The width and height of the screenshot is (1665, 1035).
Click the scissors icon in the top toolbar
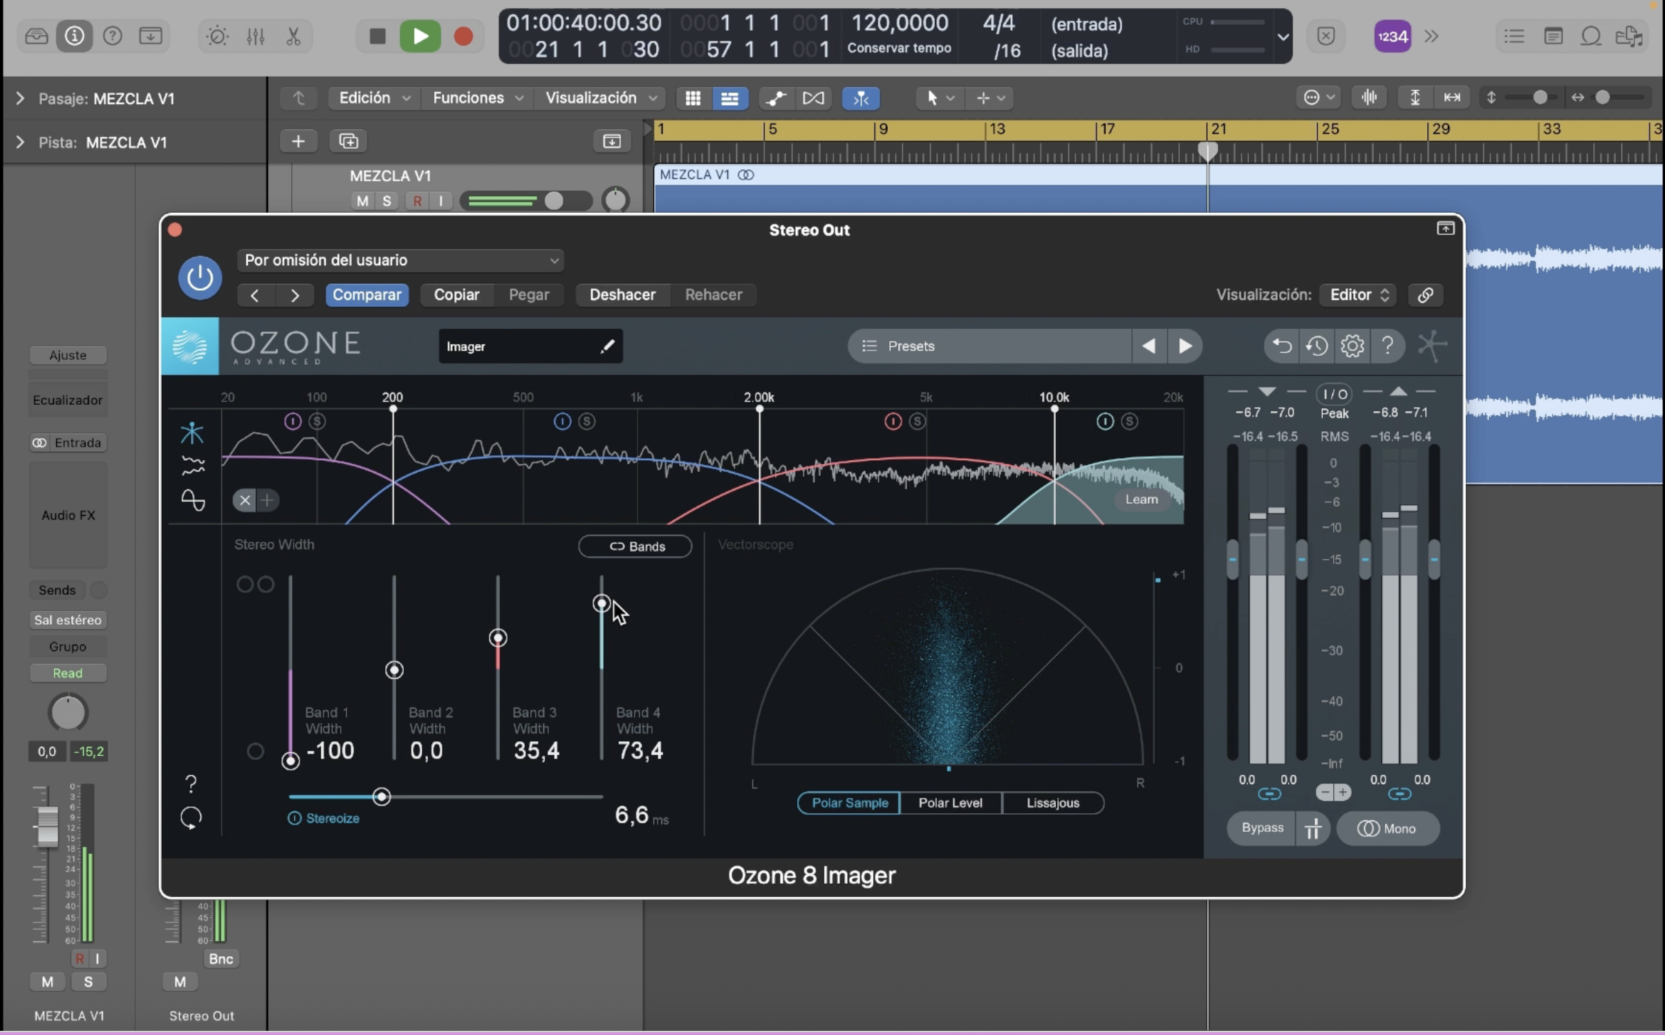tap(293, 36)
